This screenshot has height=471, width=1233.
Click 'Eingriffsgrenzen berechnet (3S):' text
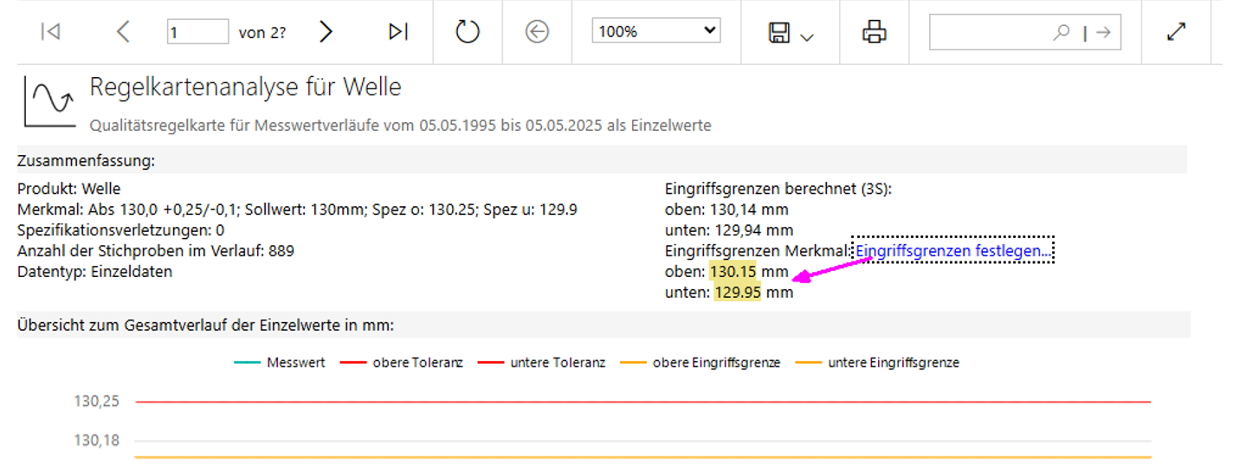coord(778,189)
